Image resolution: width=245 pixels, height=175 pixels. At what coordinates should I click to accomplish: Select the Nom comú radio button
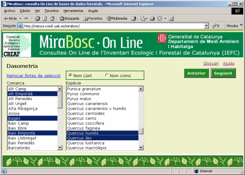tap(107, 75)
